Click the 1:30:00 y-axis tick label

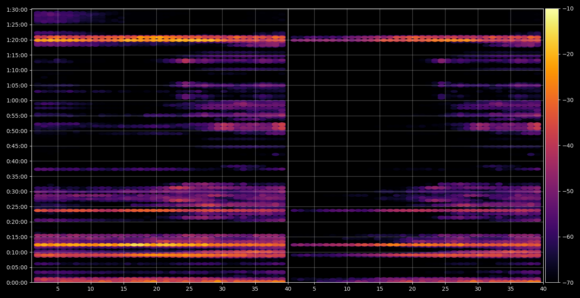[17, 9]
